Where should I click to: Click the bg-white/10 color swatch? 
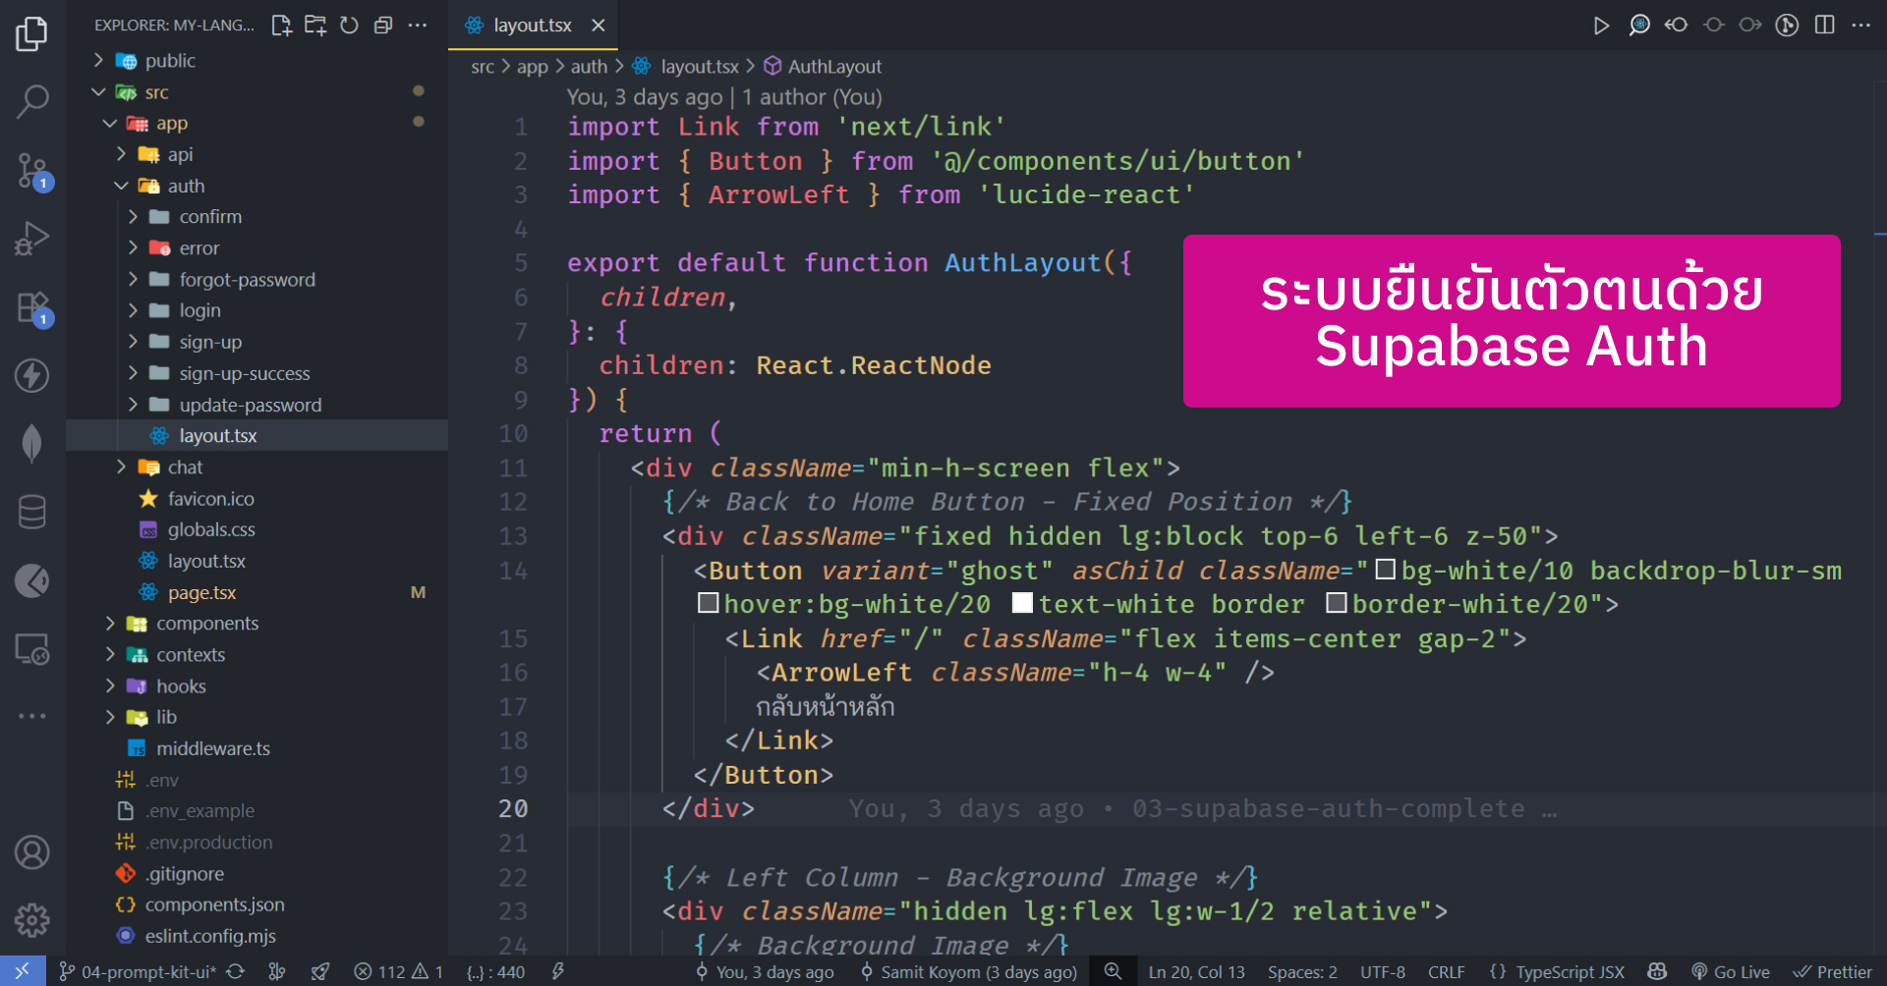point(1385,570)
